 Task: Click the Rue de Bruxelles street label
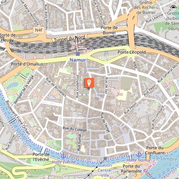tap(56, 87)
